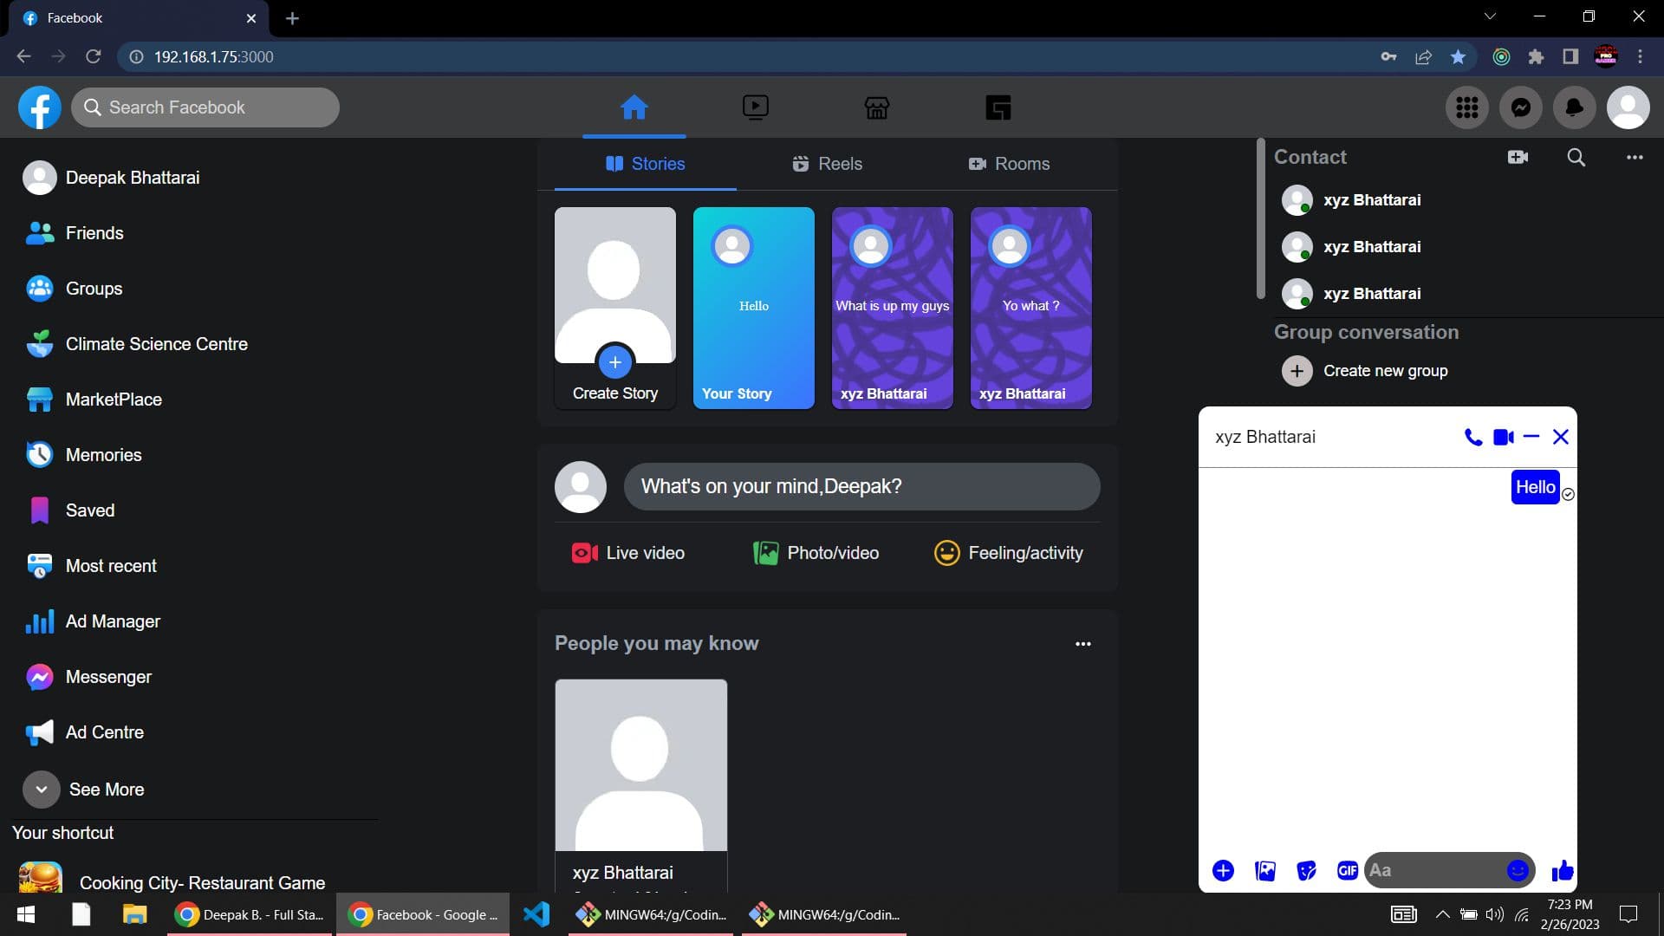This screenshot has width=1664, height=936.
Task: Open the 'What is up my guys' story
Action: coord(893,308)
